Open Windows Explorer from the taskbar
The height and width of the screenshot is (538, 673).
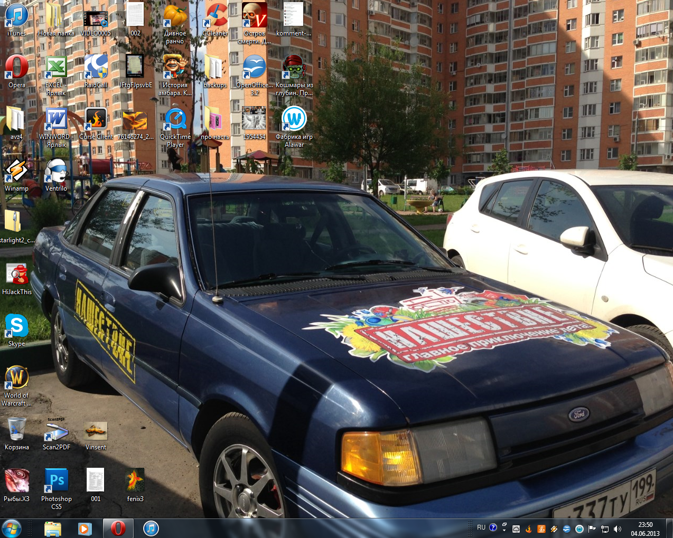point(52,528)
